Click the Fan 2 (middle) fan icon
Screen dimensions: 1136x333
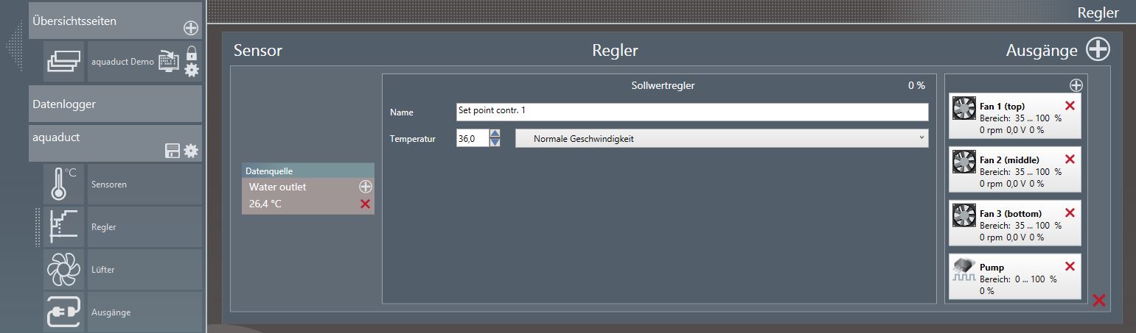[964, 162]
